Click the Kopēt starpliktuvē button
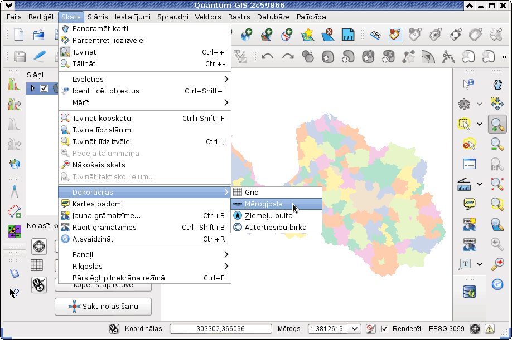 (x=103, y=285)
